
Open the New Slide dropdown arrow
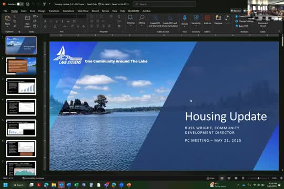coord(27,27)
